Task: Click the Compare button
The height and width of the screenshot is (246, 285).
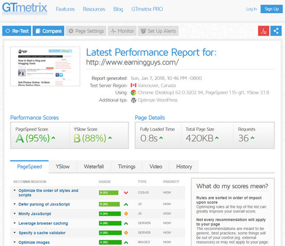Action: [48, 31]
